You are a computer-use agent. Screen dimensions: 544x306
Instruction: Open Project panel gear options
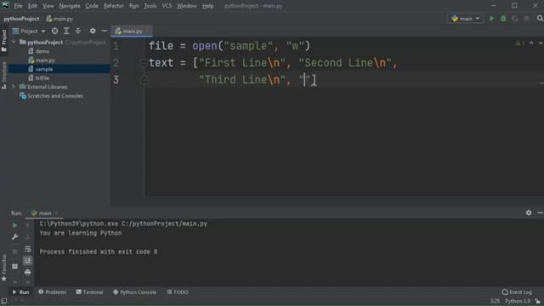(93, 31)
